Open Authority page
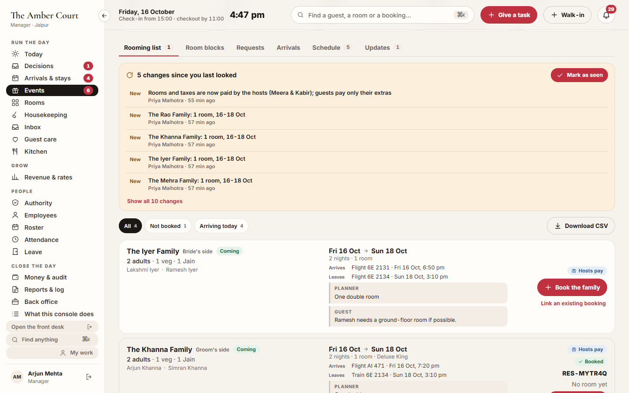The image size is (629, 393). (x=52, y=203)
